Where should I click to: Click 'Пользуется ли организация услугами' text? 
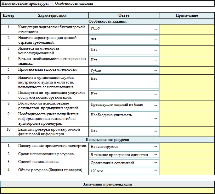[51, 93]
